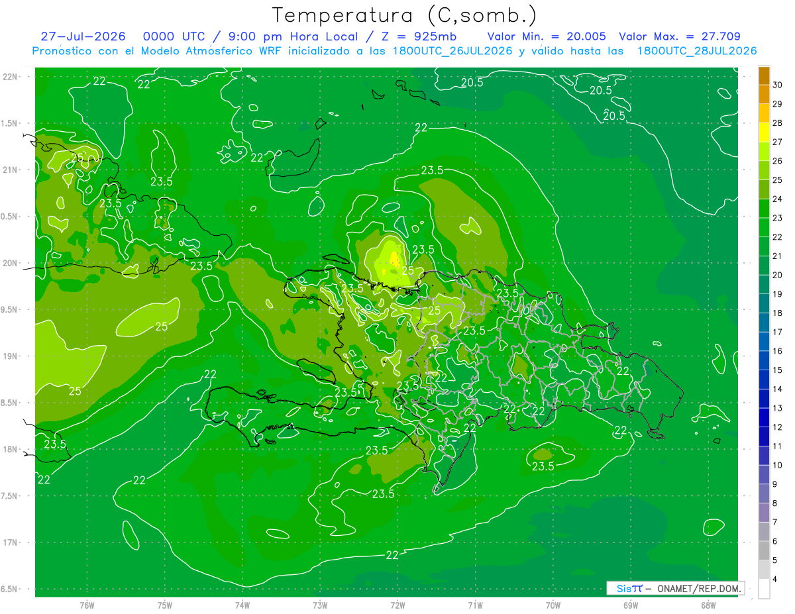This screenshot has height=614, width=795.
Task: Click the color scale label "24"
Action: point(777,199)
